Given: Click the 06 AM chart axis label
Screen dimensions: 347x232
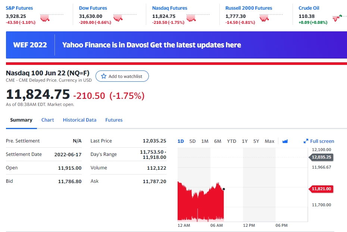Looking at the screenshot, I should click(216, 225).
